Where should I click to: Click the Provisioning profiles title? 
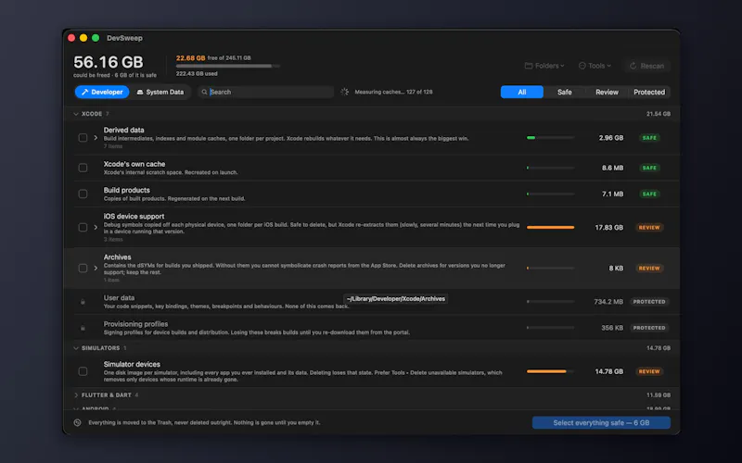click(x=135, y=323)
